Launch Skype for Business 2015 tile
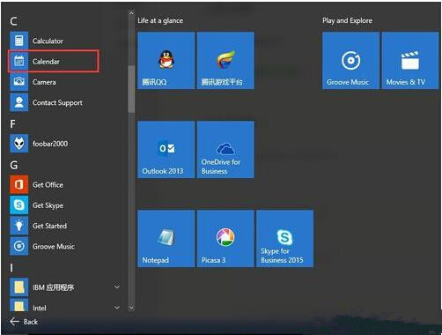442x335 pixels. (x=285, y=239)
